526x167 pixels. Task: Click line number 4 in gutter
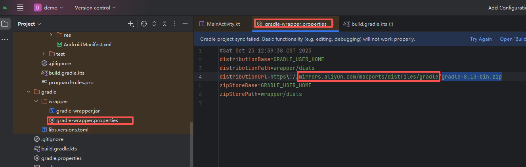[x=200, y=77]
